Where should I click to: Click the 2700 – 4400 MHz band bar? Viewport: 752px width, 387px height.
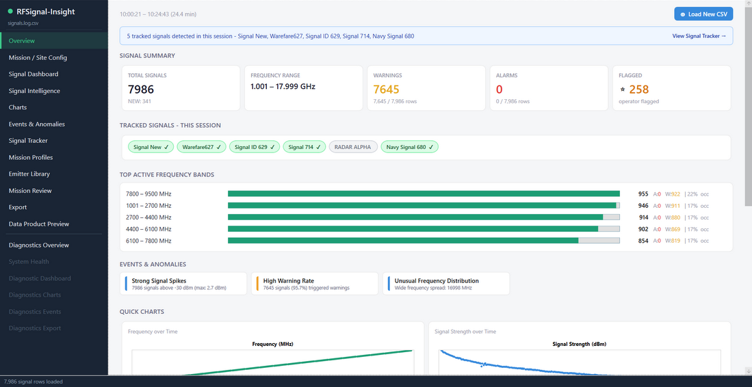click(x=424, y=217)
